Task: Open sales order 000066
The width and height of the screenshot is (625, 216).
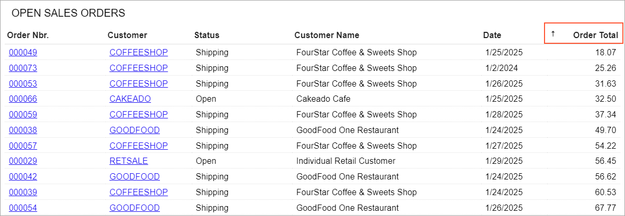Action: coord(23,99)
